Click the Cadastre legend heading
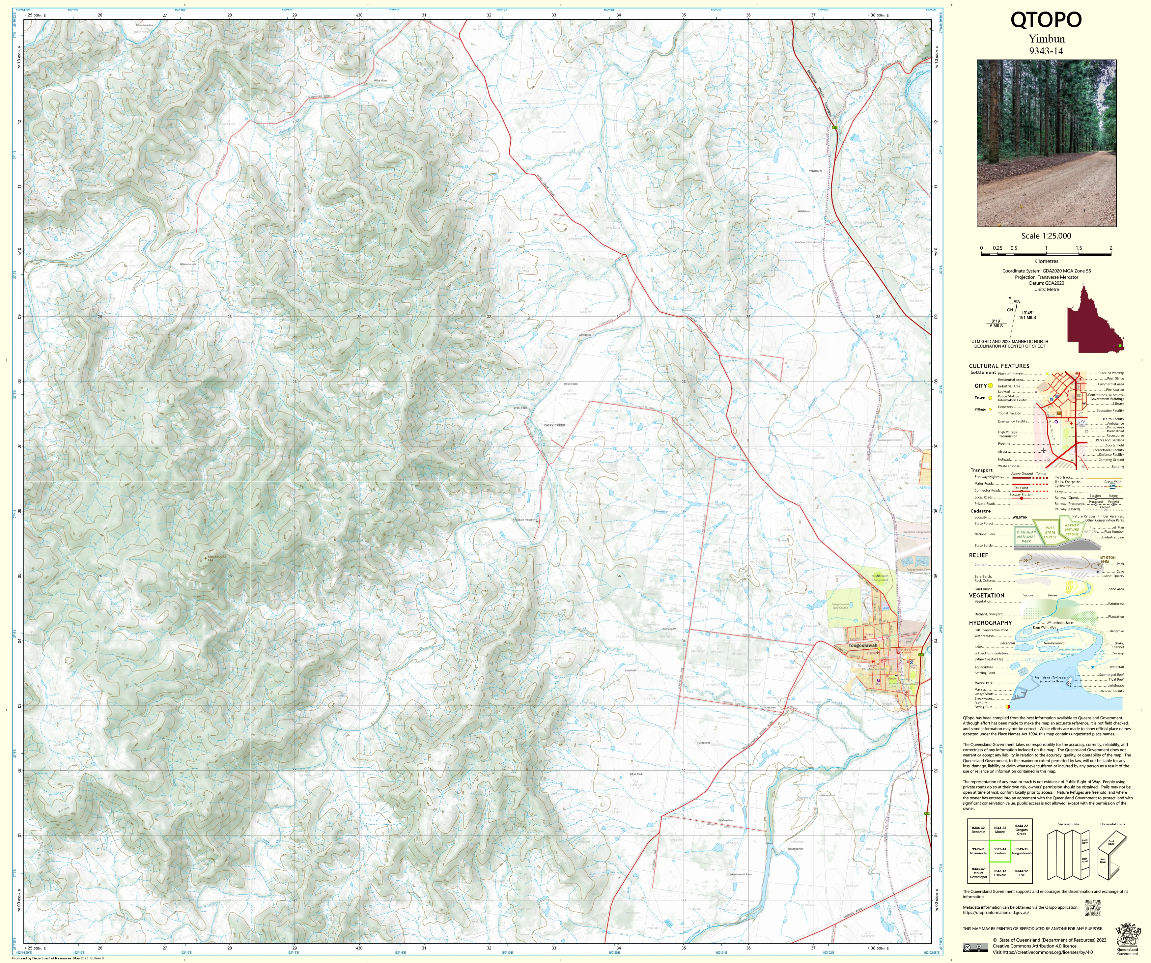The image size is (1151, 963). coord(981,511)
